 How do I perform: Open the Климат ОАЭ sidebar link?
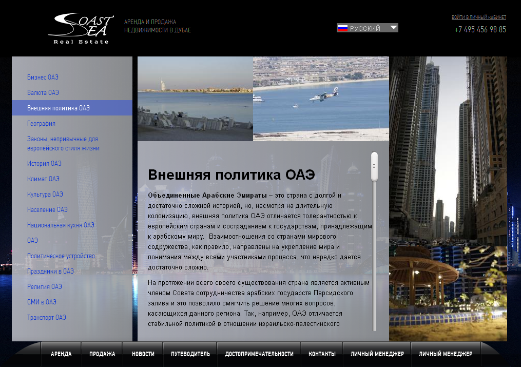click(x=43, y=179)
